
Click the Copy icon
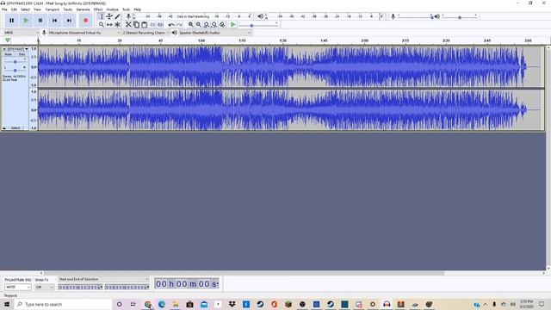pyautogui.click(x=136, y=25)
